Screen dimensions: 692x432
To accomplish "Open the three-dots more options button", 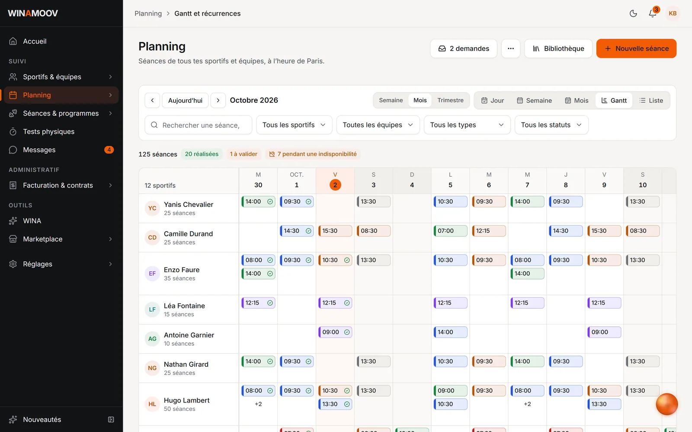I will (510, 48).
